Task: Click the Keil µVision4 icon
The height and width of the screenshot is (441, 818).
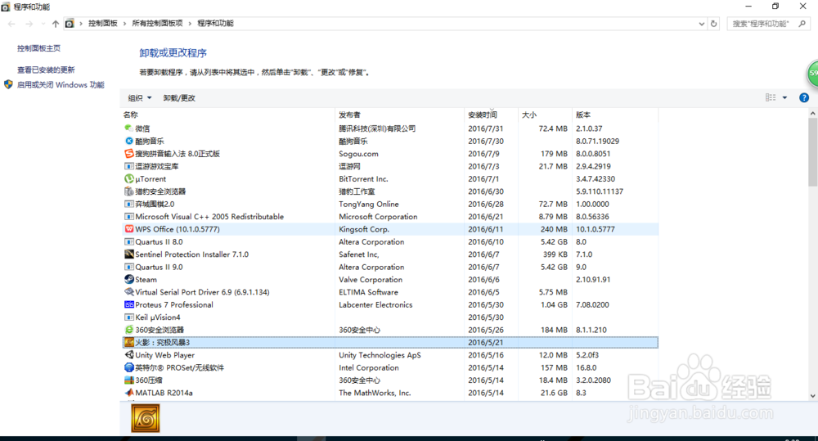Action: tap(129, 317)
